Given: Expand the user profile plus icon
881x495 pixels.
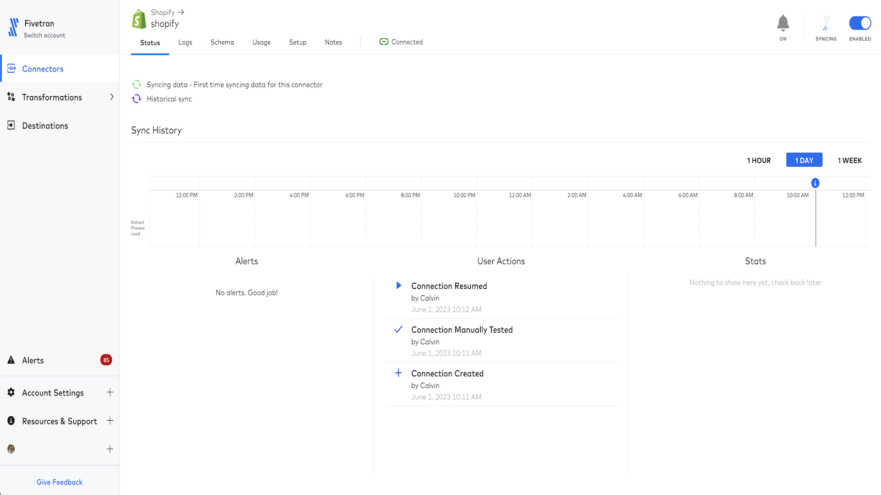Looking at the screenshot, I should pos(110,449).
